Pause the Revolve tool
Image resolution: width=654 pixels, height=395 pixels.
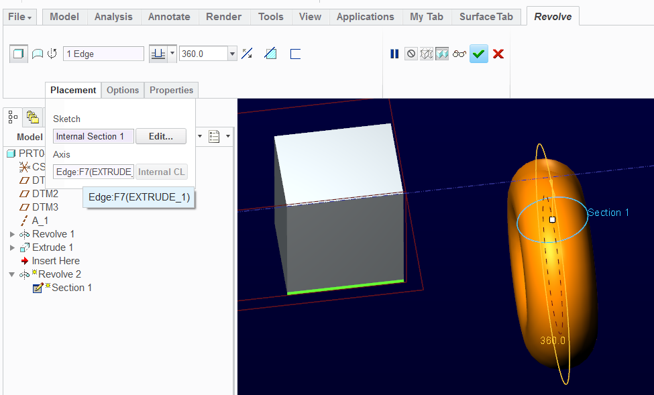point(394,54)
